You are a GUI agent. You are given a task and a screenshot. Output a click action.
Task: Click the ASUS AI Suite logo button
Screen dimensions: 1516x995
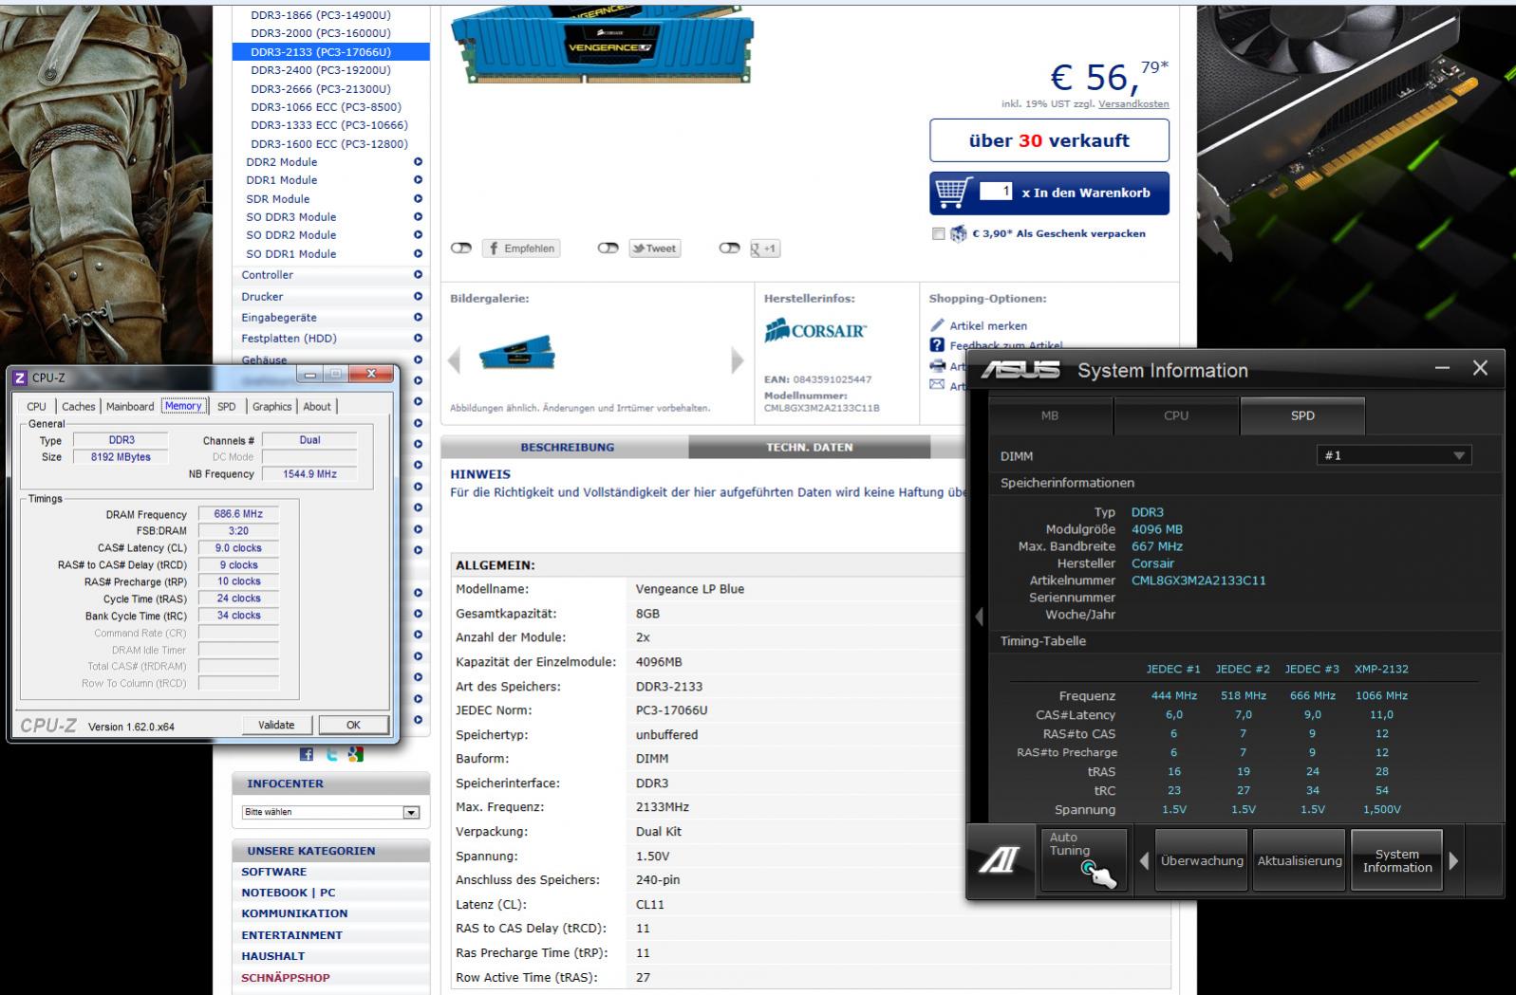[1000, 860]
